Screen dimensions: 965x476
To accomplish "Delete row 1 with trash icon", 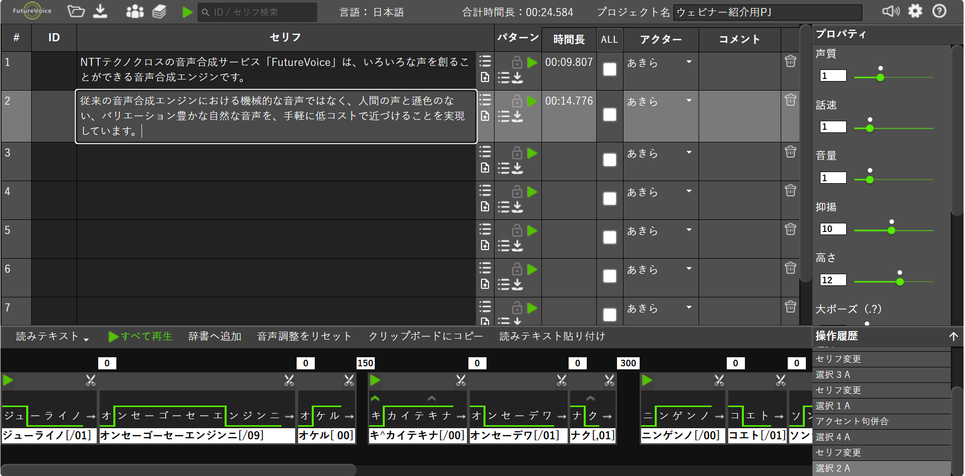I will (790, 61).
